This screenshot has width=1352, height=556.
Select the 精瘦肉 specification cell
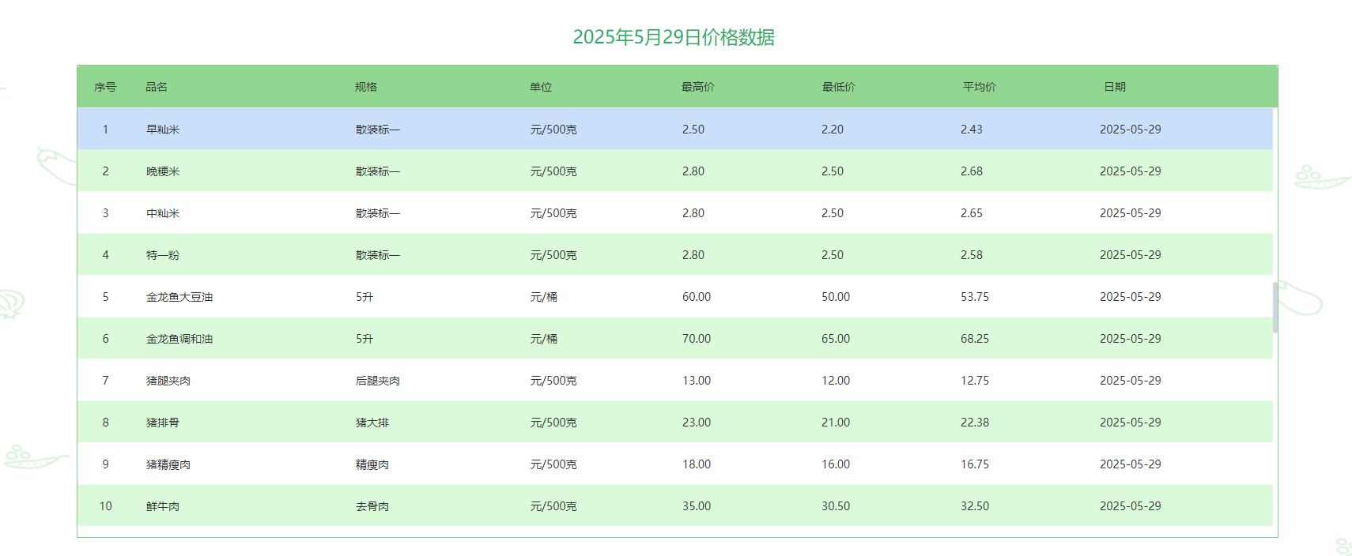(372, 464)
